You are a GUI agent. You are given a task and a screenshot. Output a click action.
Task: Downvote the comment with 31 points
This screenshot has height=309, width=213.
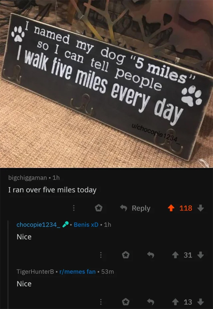click(x=201, y=255)
